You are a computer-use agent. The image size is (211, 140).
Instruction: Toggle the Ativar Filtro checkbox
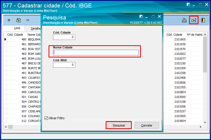click(x=46, y=118)
